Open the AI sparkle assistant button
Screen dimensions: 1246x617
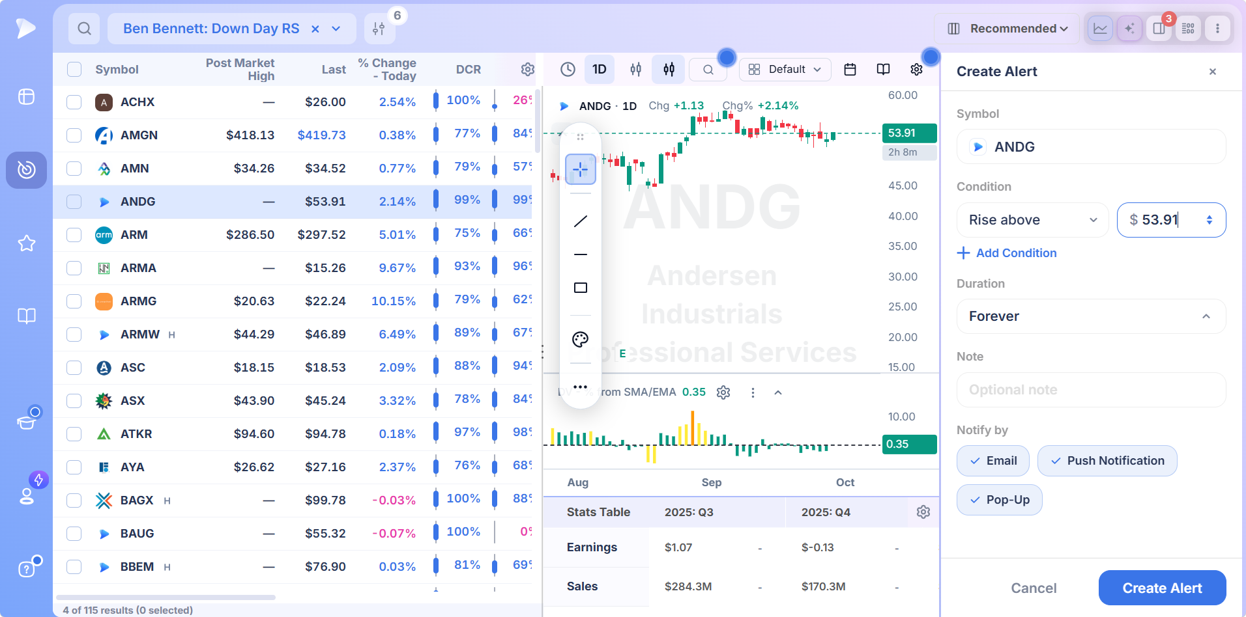click(1129, 29)
